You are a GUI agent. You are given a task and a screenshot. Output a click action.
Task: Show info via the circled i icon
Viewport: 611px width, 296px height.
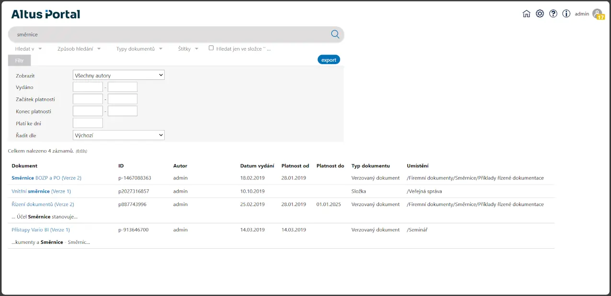tap(566, 14)
